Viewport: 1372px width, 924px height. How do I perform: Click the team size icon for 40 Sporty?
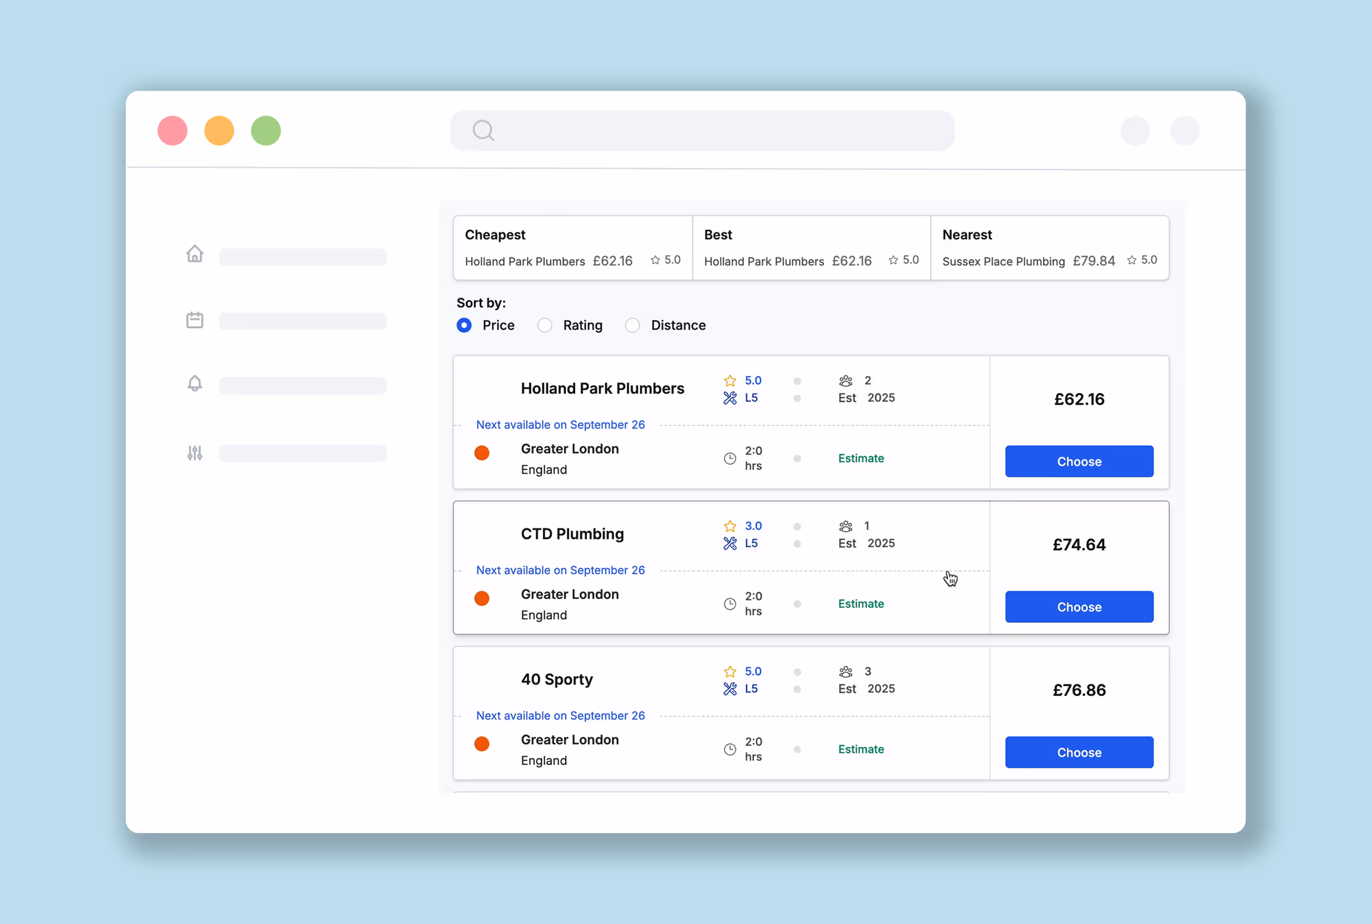846,671
